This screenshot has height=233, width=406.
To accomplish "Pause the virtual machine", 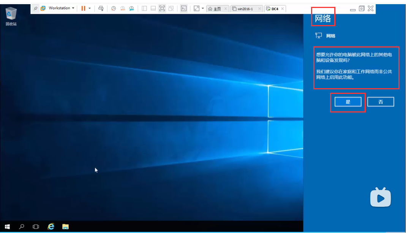I will [83, 9].
